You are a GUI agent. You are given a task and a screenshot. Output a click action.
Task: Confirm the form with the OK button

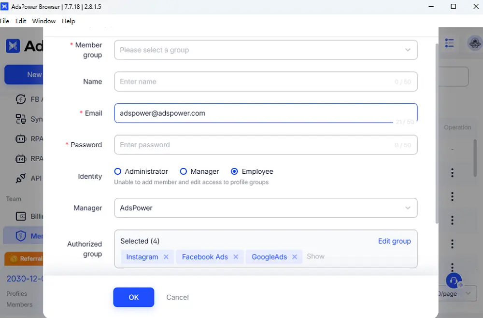pyautogui.click(x=134, y=297)
